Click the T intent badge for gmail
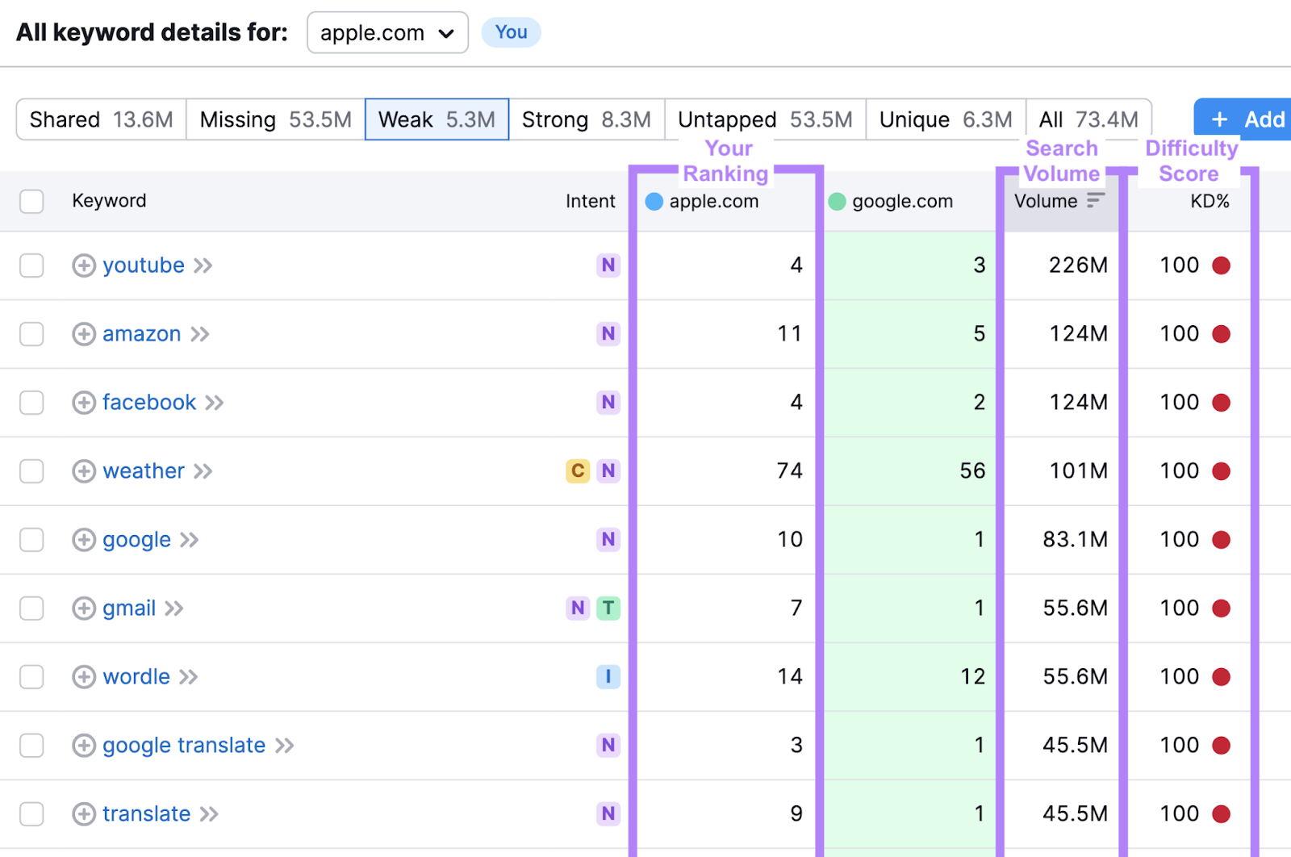The width and height of the screenshot is (1291, 857). [x=609, y=608]
